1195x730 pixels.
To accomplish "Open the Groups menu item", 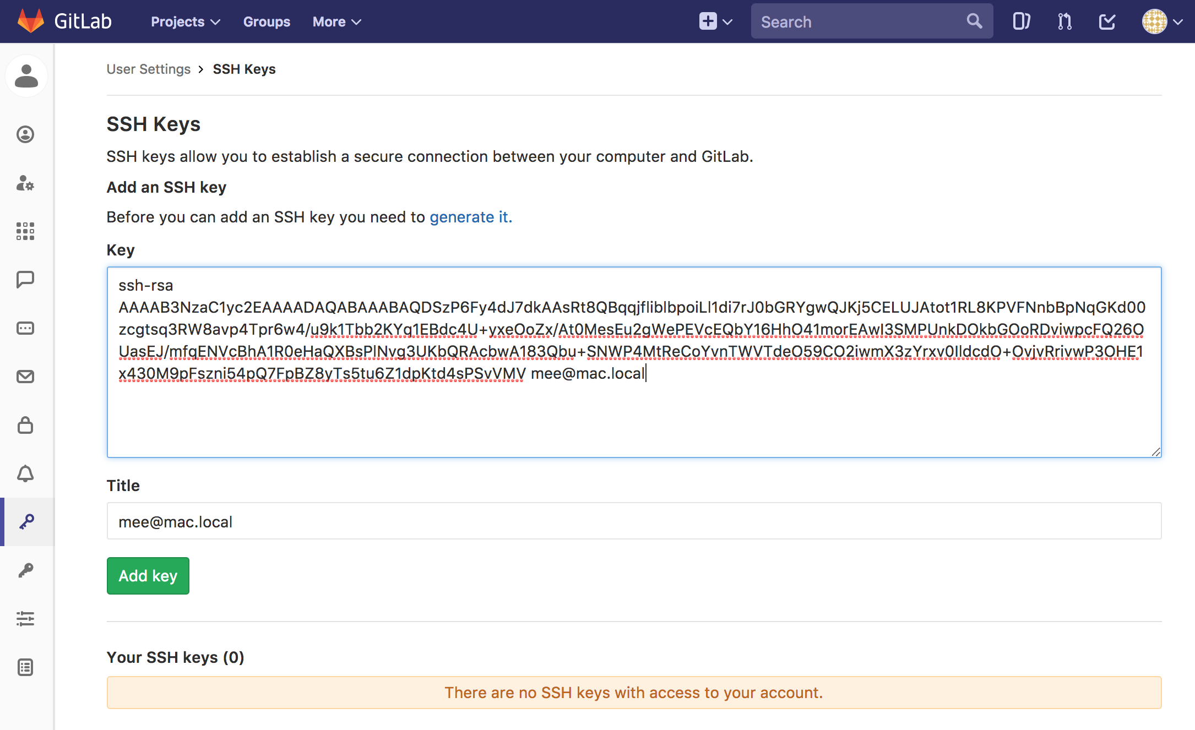I will (x=267, y=21).
